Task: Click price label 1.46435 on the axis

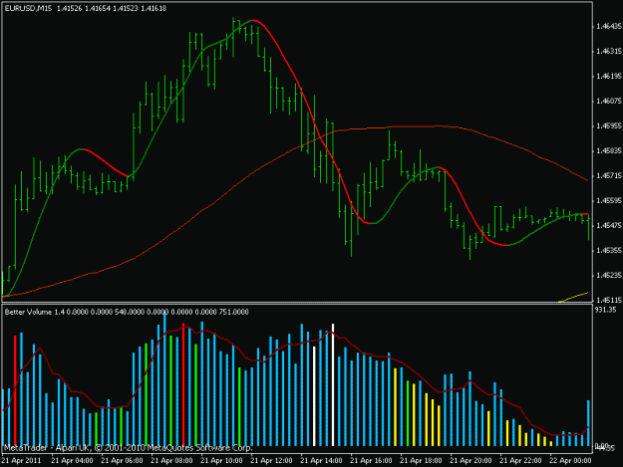Action: pos(609,27)
